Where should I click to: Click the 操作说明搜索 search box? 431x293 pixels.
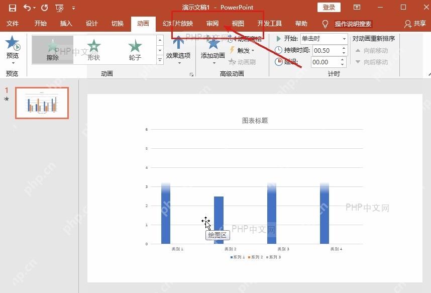click(x=353, y=24)
